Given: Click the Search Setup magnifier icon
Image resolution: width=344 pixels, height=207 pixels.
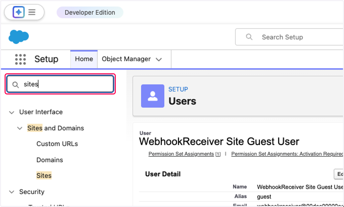Looking at the screenshot, I should (x=249, y=37).
